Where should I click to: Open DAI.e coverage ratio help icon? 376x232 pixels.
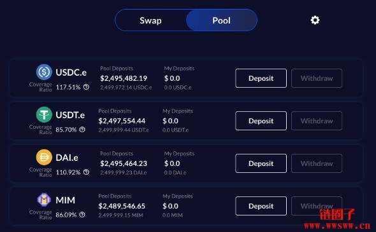click(86, 172)
